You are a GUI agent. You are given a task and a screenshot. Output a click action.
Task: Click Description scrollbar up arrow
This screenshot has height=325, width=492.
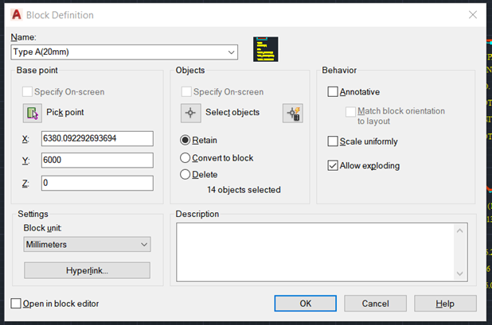click(460, 230)
